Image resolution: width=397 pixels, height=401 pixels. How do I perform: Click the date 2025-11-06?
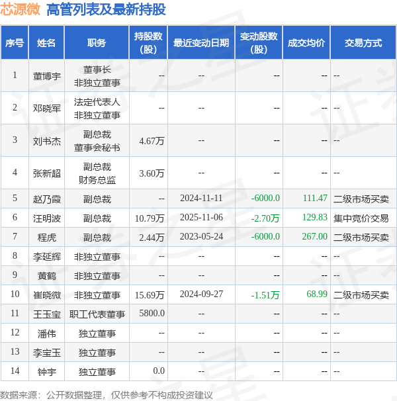coord(201,218)
